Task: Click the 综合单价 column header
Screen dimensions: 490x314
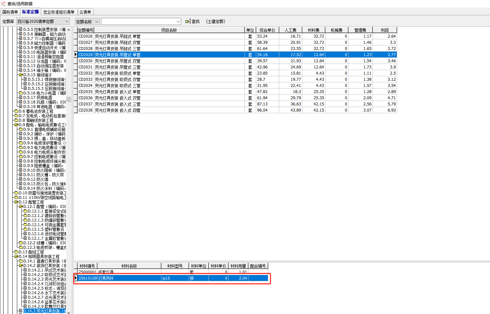Action: pos(267,30)
